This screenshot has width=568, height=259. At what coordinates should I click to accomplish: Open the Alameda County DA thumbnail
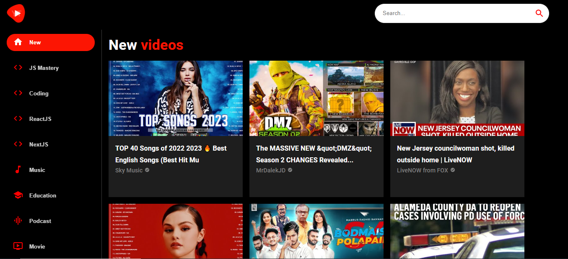coord(457,231)
